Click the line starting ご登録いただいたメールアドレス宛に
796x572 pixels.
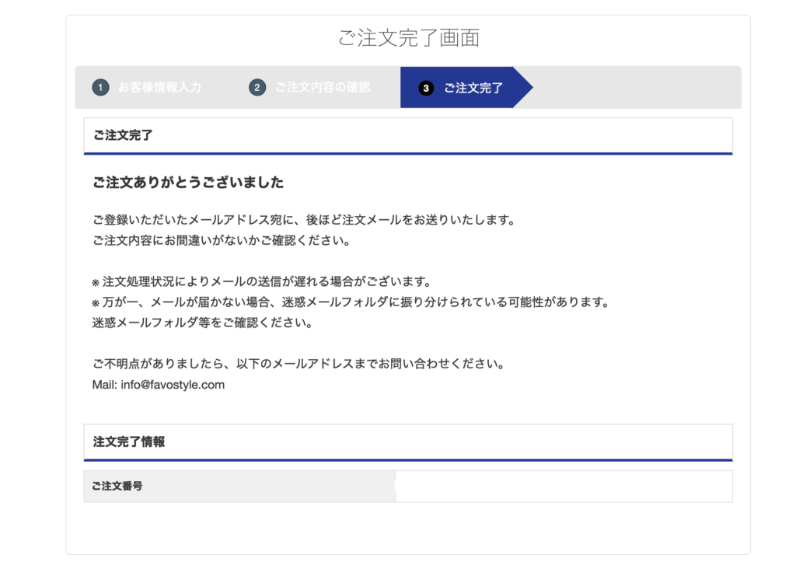pyautogui.click(x=305, y=220)
